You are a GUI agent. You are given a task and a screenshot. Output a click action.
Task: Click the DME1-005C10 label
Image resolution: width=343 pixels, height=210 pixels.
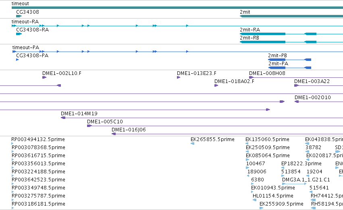coord(105,122)
